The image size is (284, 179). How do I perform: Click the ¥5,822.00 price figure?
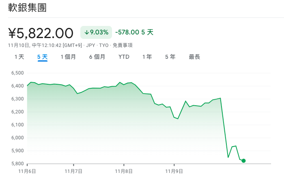pos(41,34)
